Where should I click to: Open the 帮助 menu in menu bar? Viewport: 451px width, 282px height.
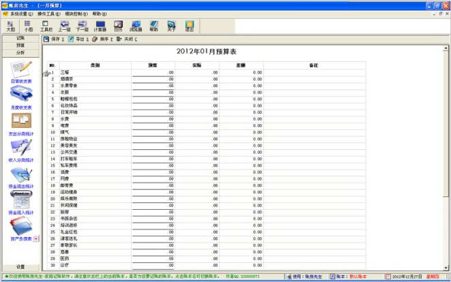coord(99,14)
